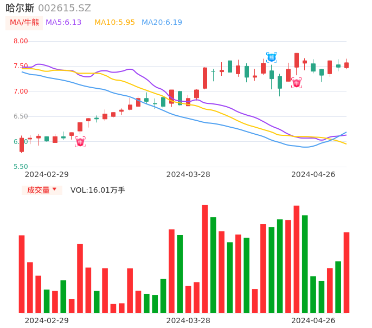Toggle the MA5 line legend
Image resolution: width=372 pixels, height=328 pixels.
pyautogui.click(x=63, y=23)
